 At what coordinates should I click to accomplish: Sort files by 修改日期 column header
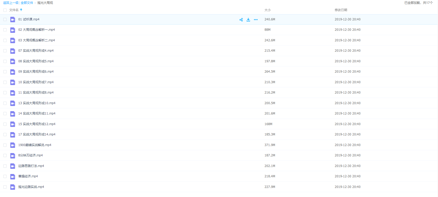coord(341,10)
